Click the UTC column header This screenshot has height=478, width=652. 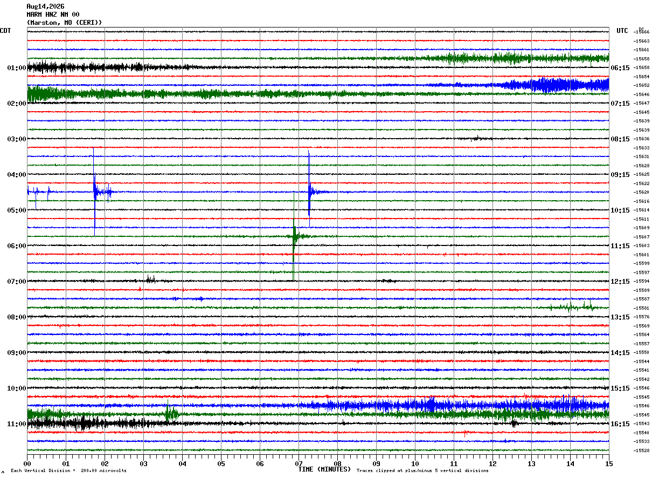[622, 31]
